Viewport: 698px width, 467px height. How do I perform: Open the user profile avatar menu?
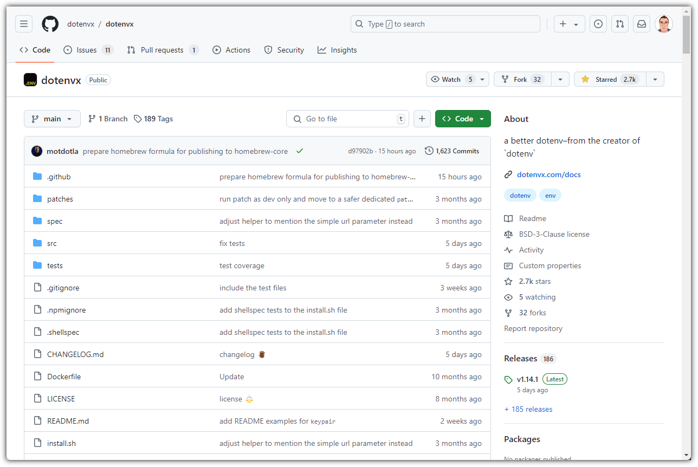[x=664, y=24]
